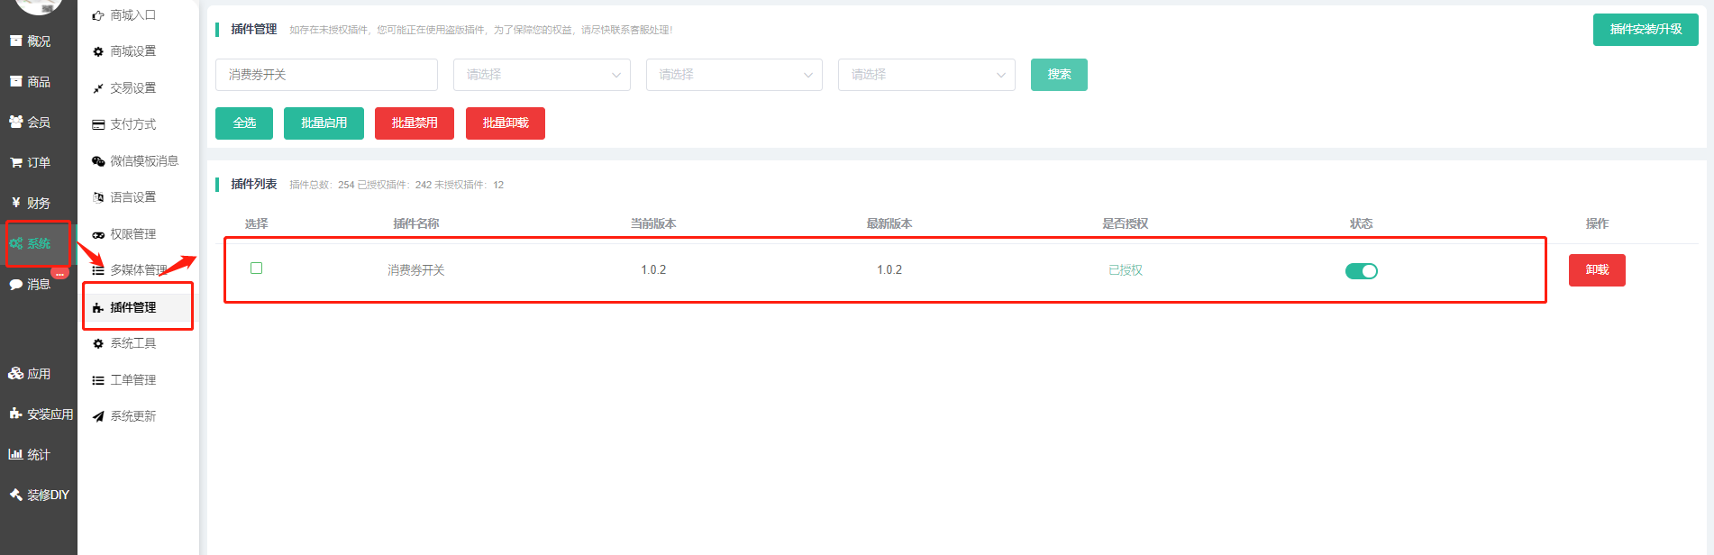Screen dimensions: 1714x555
Task: Open 系统更新 submenu label
Action: (132, 416)
